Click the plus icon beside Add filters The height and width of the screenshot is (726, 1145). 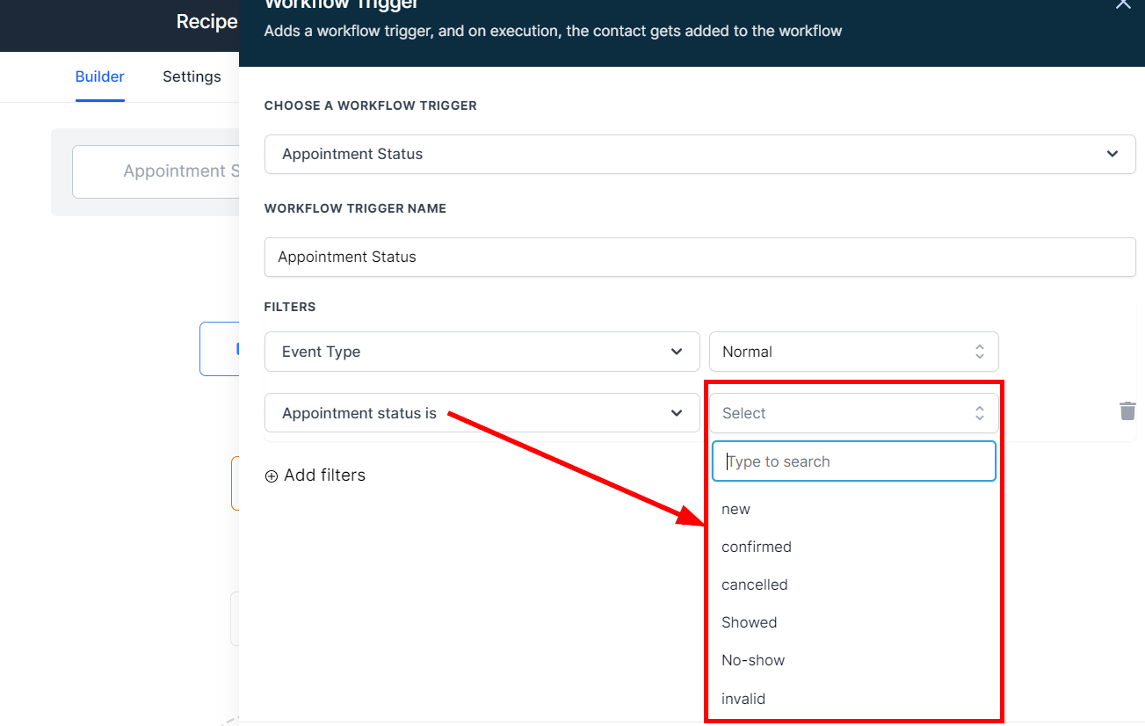tap(272, 476)
